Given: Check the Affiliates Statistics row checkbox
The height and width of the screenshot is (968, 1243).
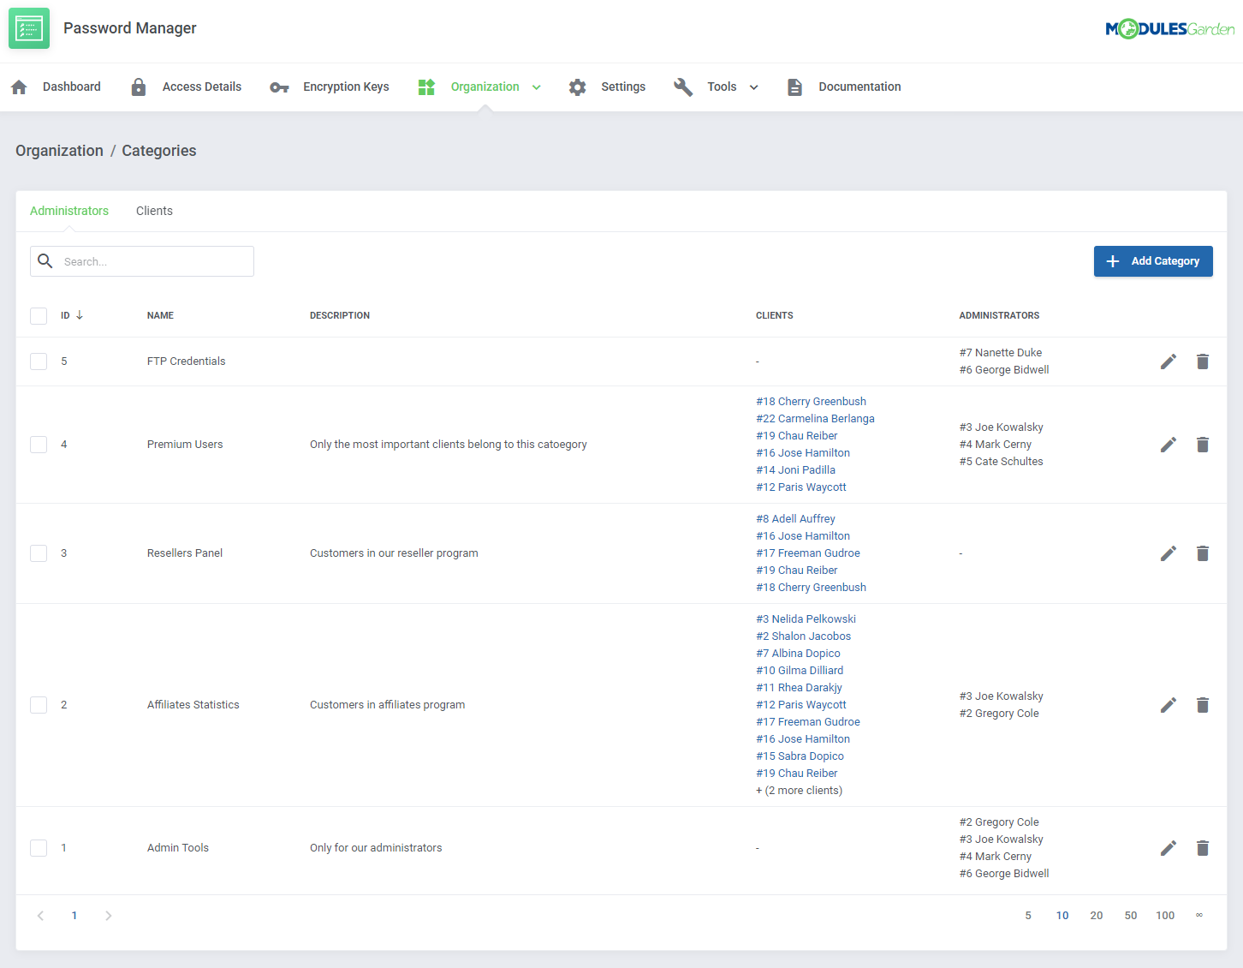Looking at the screenshot, I should pyautogui.click(x=39, y=705).
